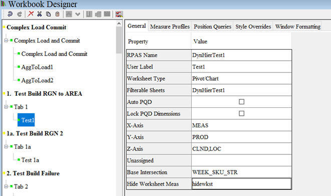The width and height of the screenshot is (331, 196).
Task: Click the RPAS Name property label
Action: 142,55
